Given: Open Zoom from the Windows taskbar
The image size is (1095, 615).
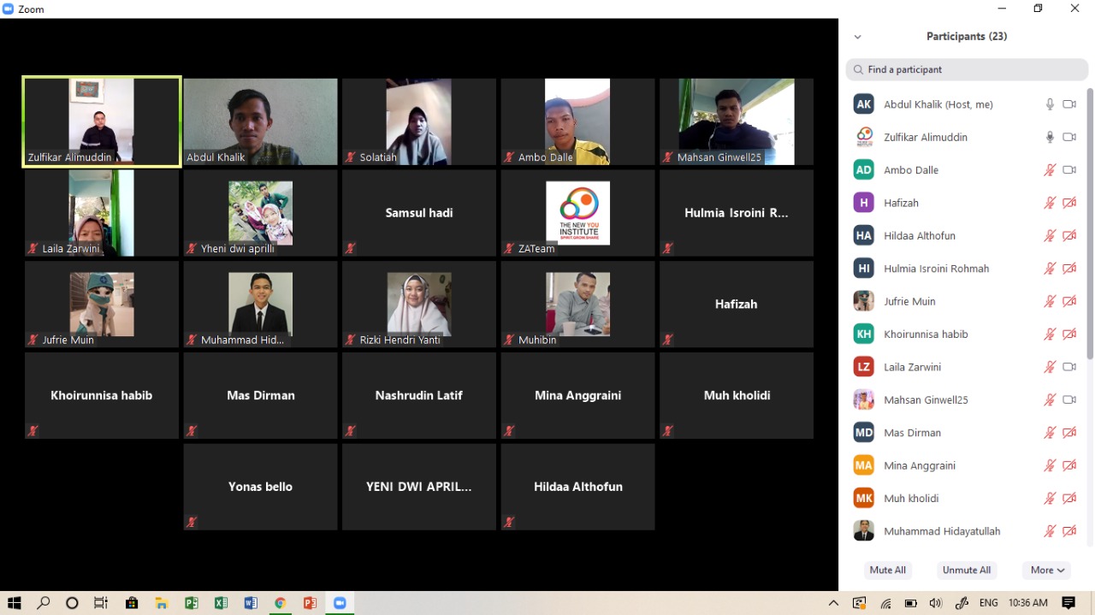Looking at the screenshot, I should click(340, 603).
